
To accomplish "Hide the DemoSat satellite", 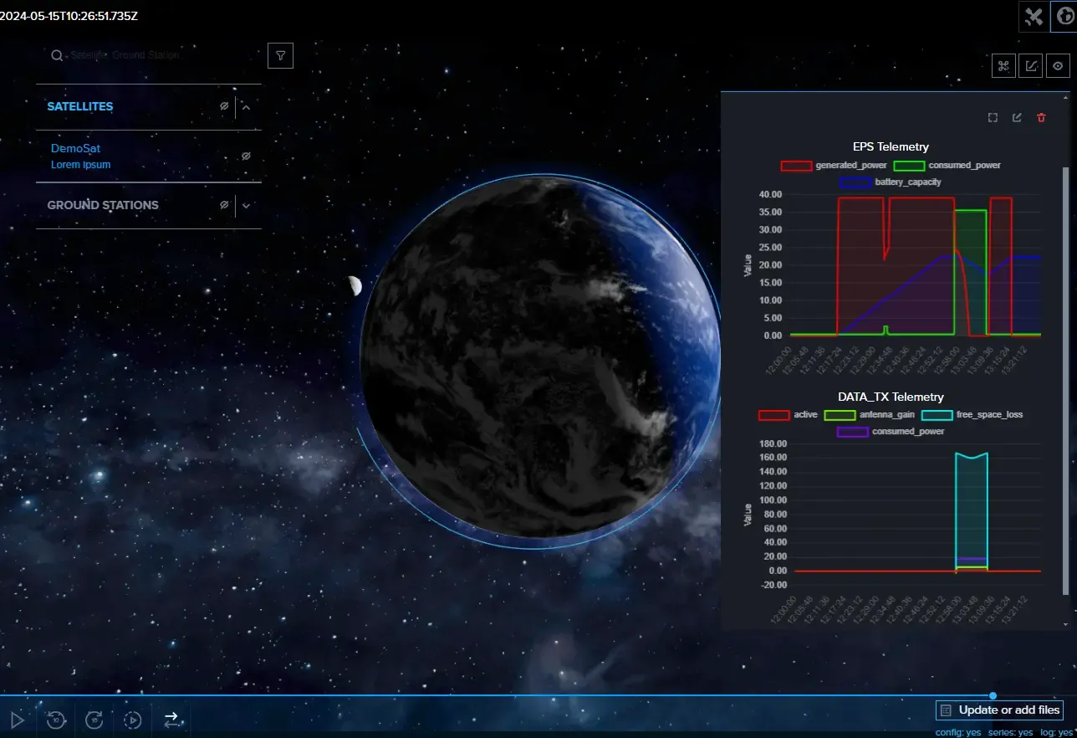I will [x=245, y=156].
